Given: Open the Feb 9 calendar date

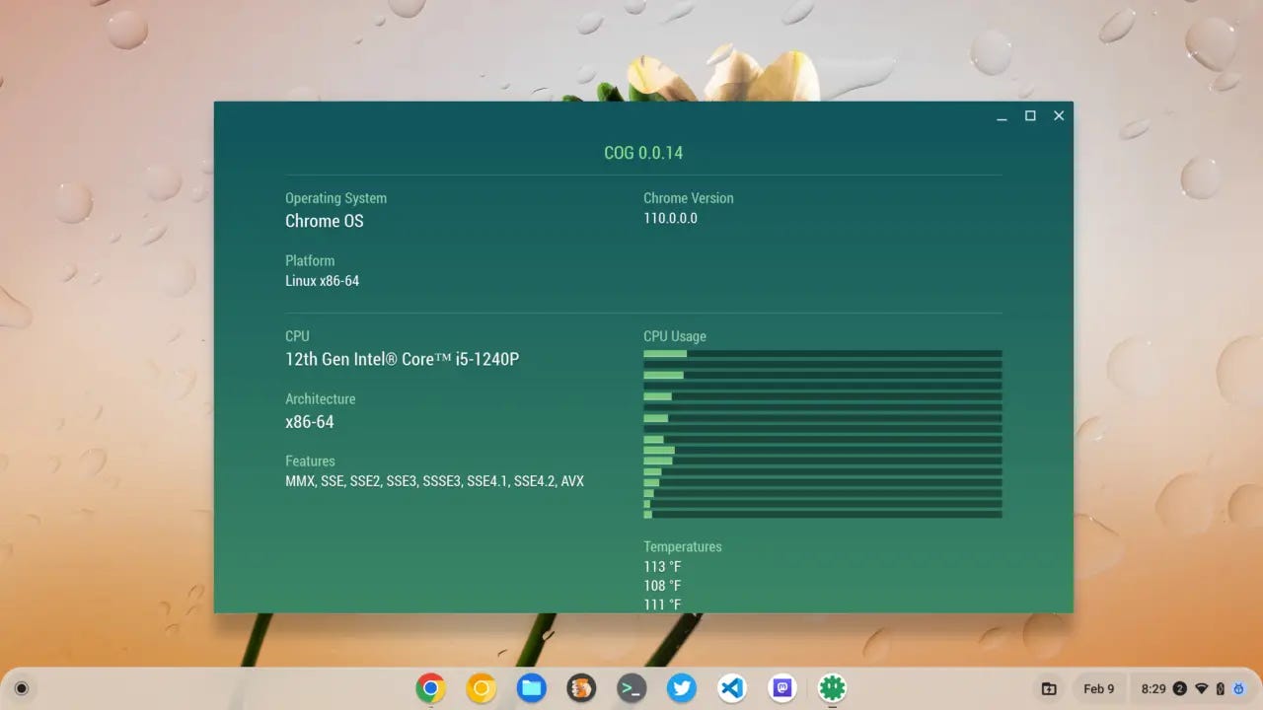Looking at the screenshot, I should coord(1098,688).
